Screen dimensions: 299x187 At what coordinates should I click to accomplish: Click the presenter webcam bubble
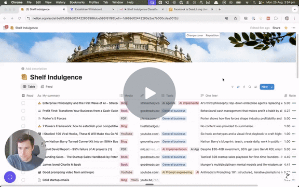pyautogui.click(x=25, y=150)
